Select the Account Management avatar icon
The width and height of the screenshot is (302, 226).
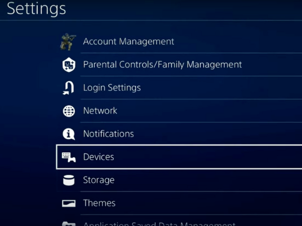pos(68,42)
